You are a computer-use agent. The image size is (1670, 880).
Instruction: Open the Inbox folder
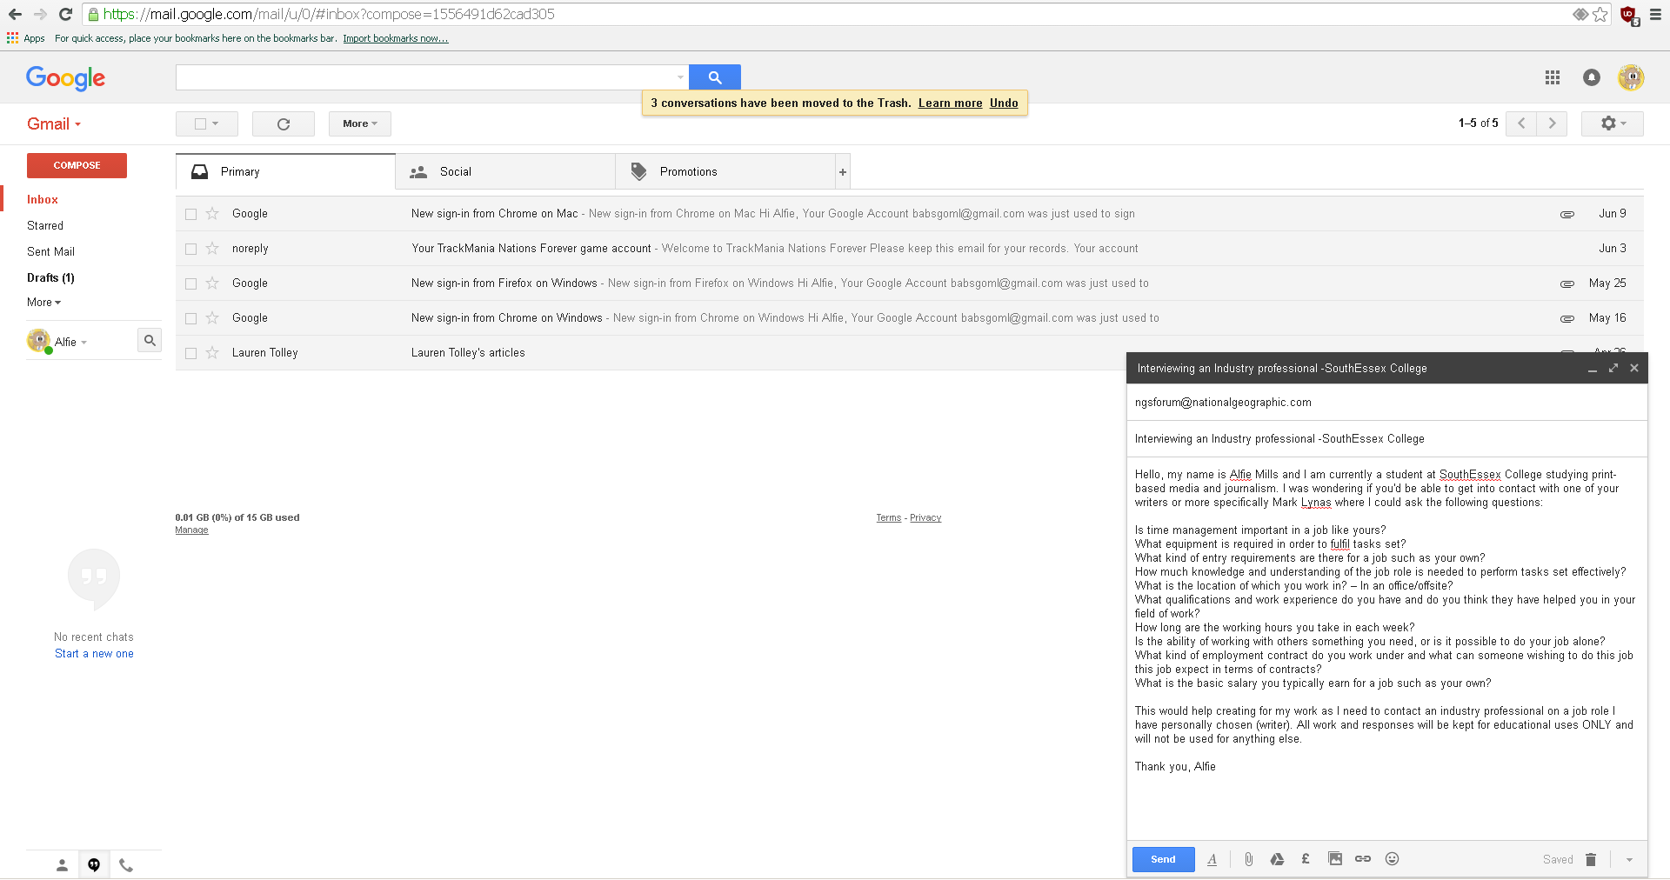(42, 199)
